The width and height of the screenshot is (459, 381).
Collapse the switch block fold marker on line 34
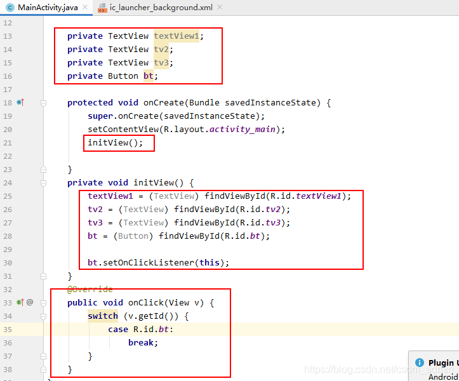point(43,316)
